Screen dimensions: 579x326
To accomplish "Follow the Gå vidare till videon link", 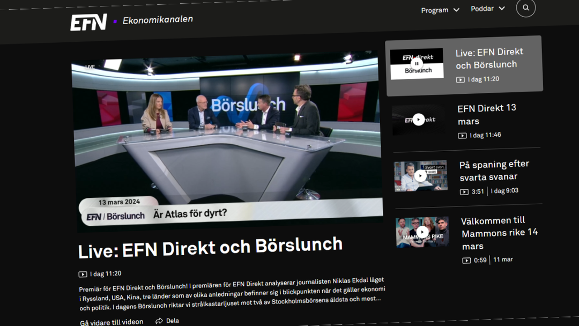I will (x=112, y=322).
